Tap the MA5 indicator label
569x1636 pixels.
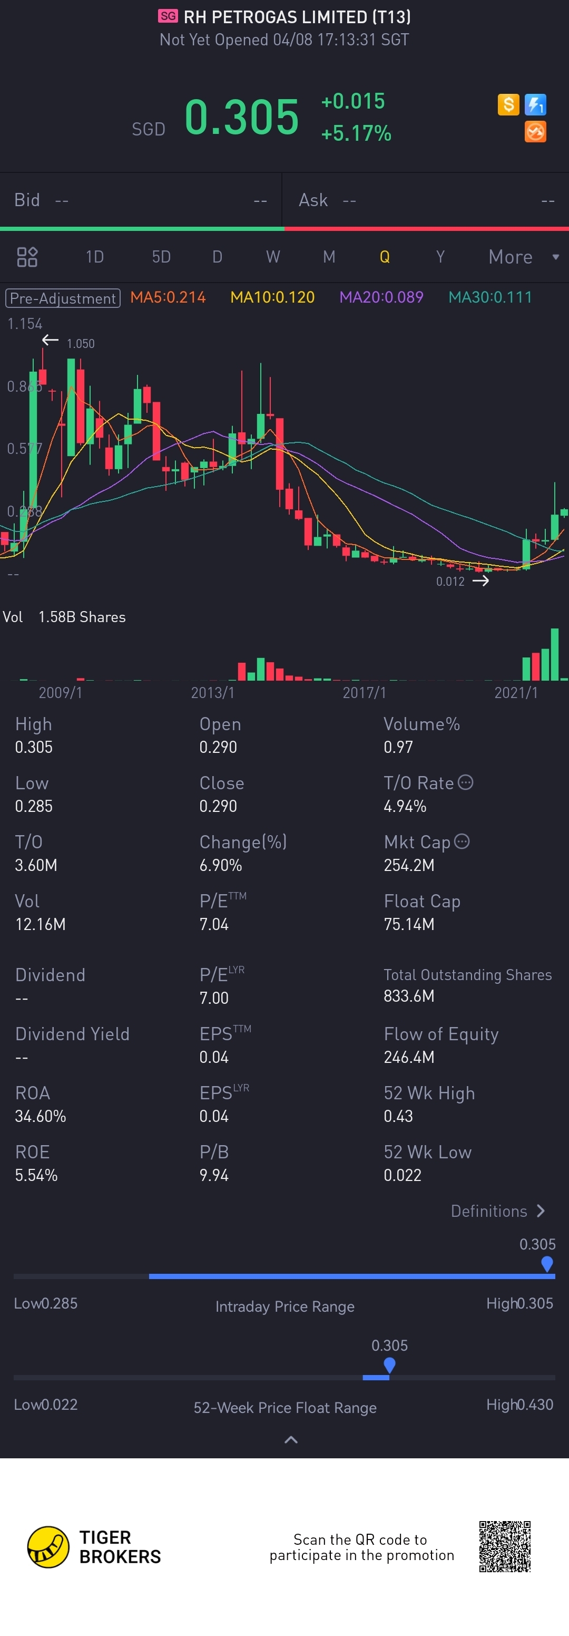click(x=168, y=297)
